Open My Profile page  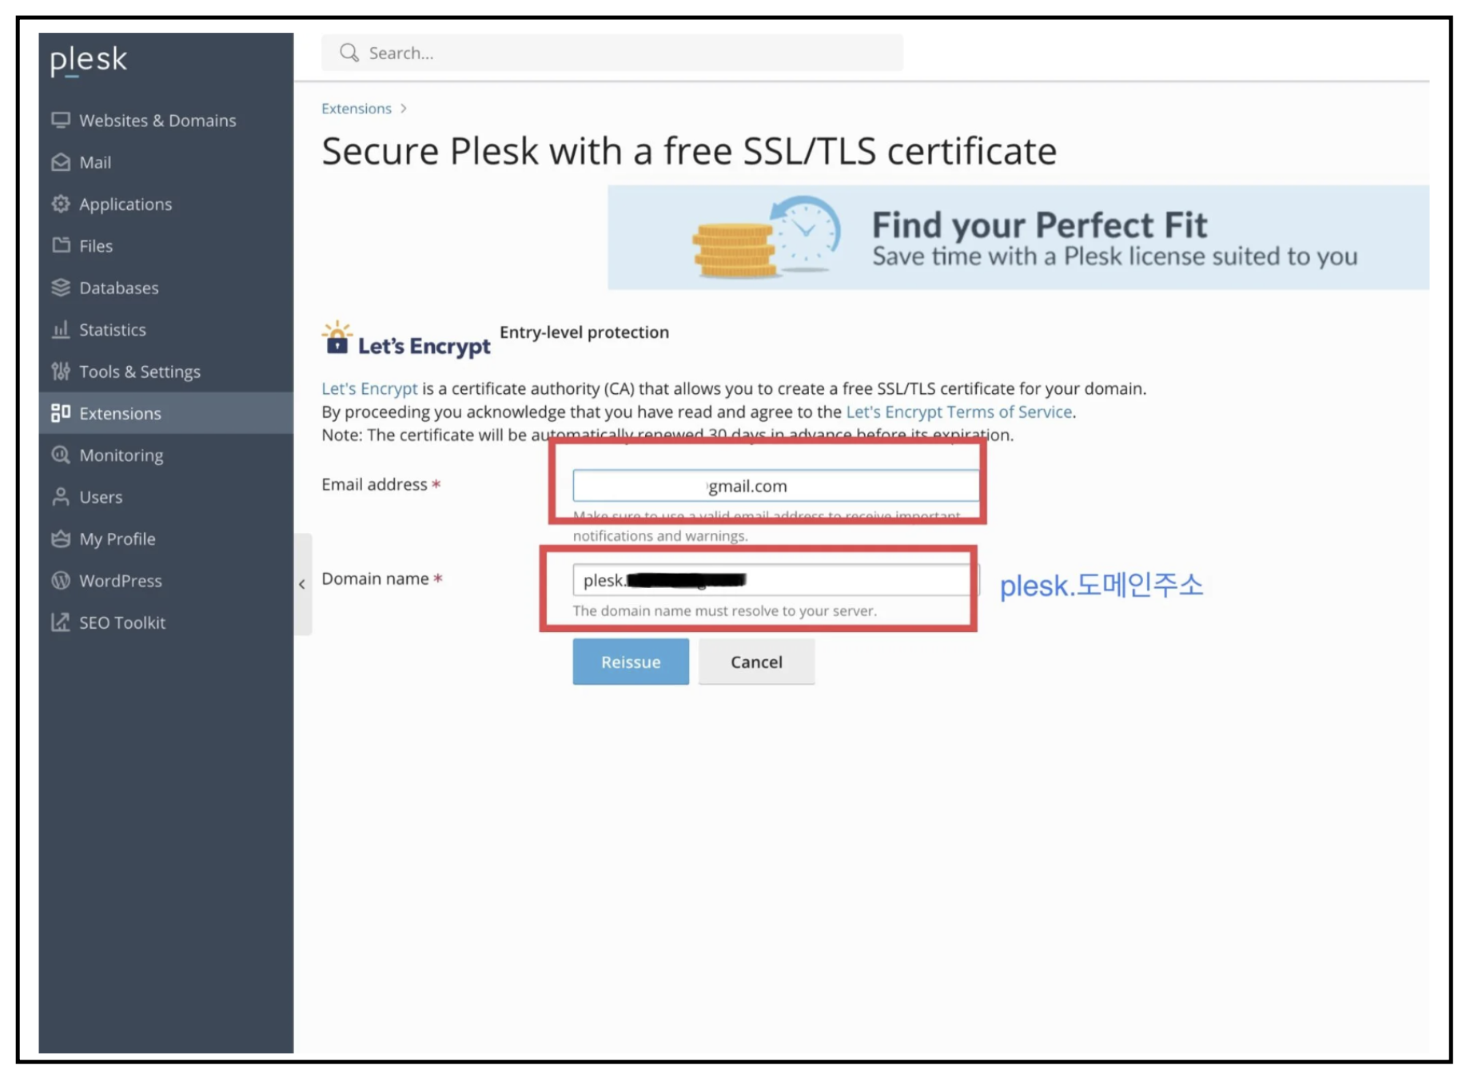pos(166,538)
